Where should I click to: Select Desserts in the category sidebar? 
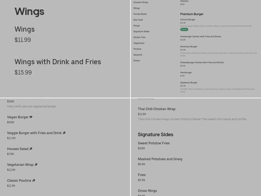[138, 55]
